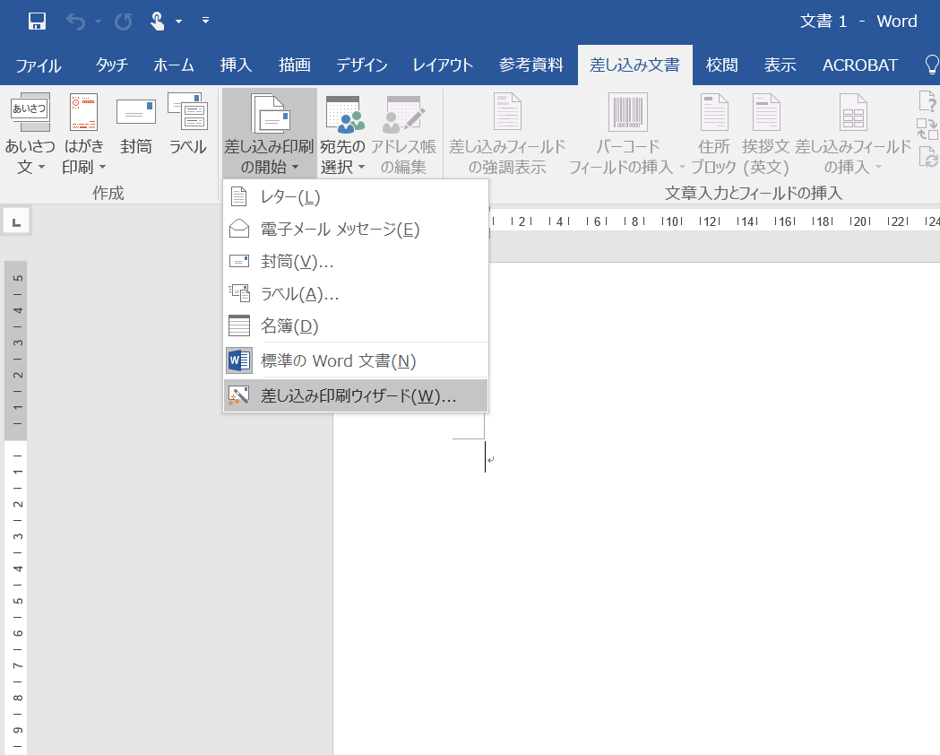
Task: Click the Redo/Repeat icon
Action: pos(124,22)
